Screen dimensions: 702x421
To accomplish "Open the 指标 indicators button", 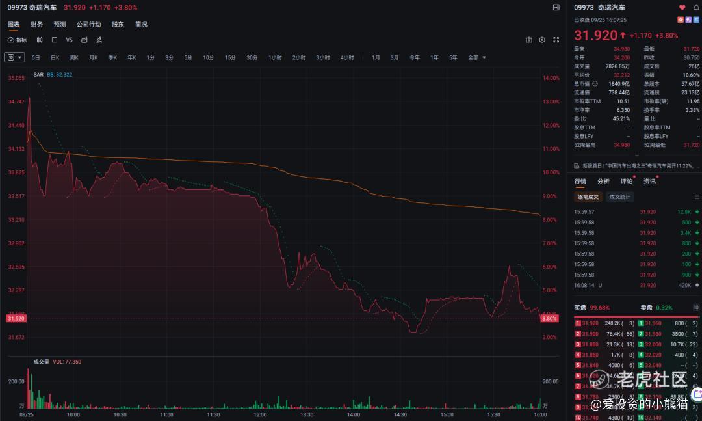I will (17, 40).
